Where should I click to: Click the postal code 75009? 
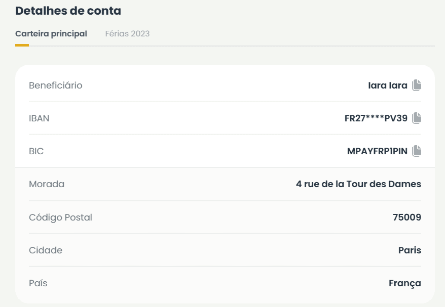click(x=406, y=217)
